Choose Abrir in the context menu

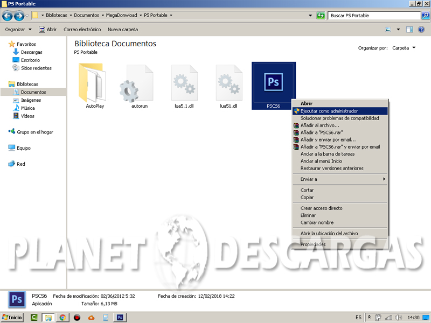[x=340, y=103]
